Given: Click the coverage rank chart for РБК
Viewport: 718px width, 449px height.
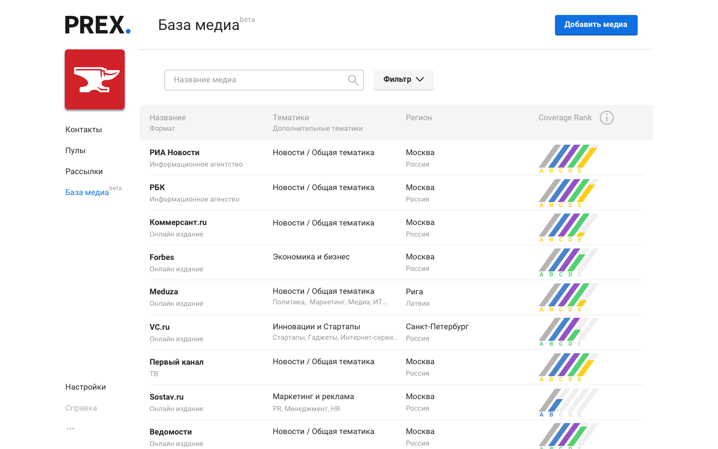Looking at the screenshot, I should coord(568,193).
